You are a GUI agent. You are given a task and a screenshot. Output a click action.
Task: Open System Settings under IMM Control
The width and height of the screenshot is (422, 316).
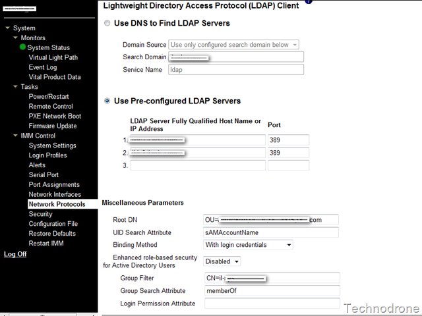click(53, 145)
